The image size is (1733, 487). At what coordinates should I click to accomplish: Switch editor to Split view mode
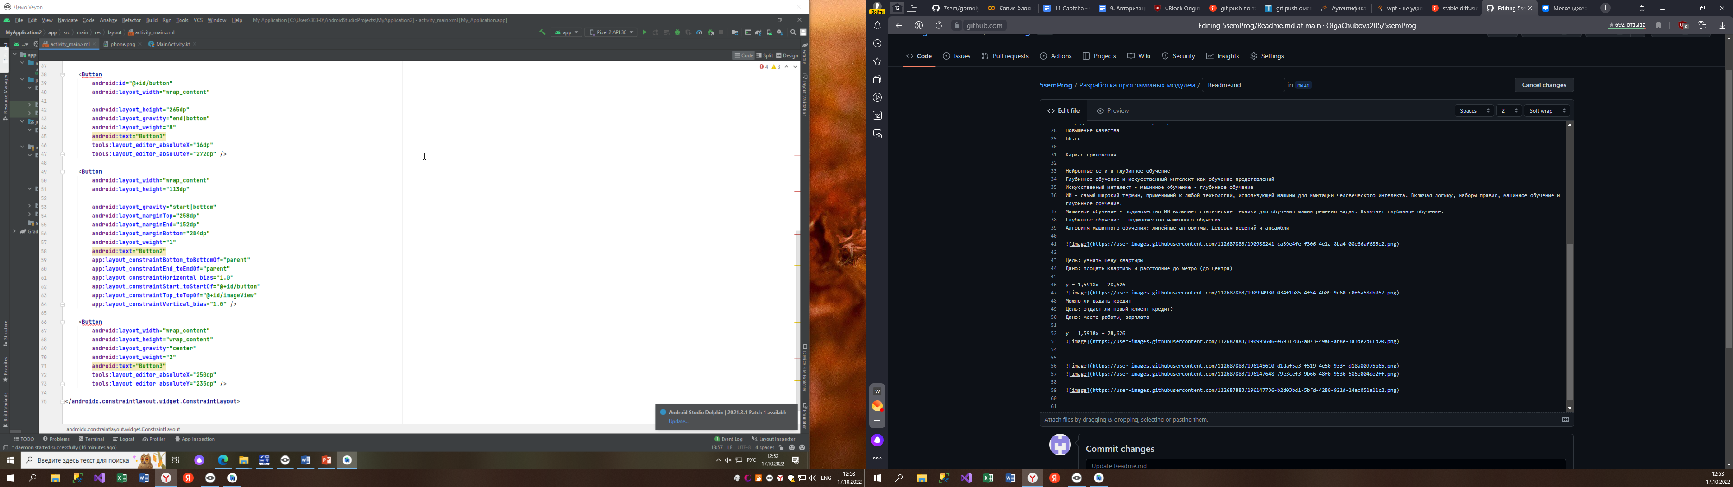(765, 56)
